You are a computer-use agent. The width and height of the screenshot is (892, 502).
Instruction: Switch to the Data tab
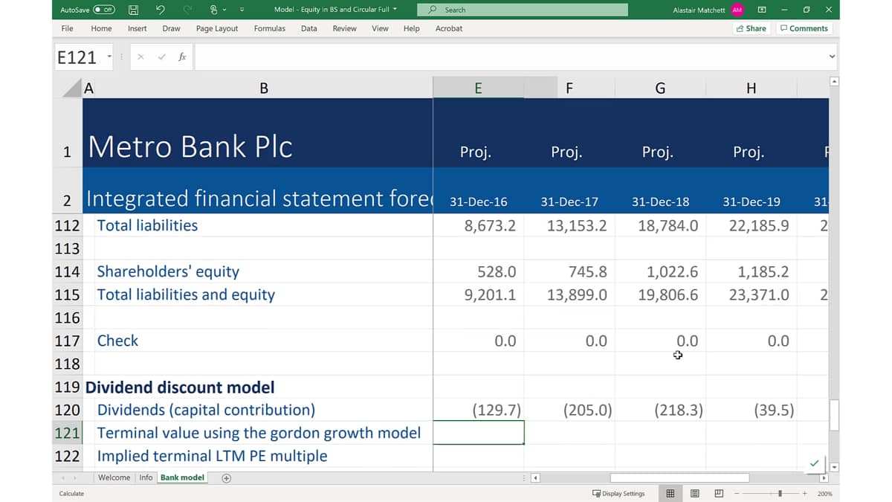coord(309,28)
